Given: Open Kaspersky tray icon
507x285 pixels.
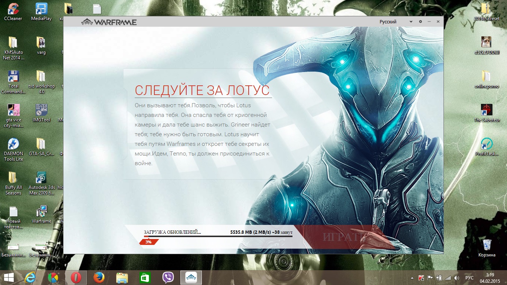Looking at the screenshot, I should (x=421, y=278).
